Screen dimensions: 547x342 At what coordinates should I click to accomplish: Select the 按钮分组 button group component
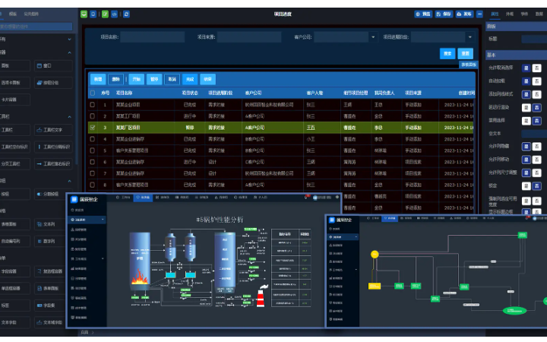(53, 83)
